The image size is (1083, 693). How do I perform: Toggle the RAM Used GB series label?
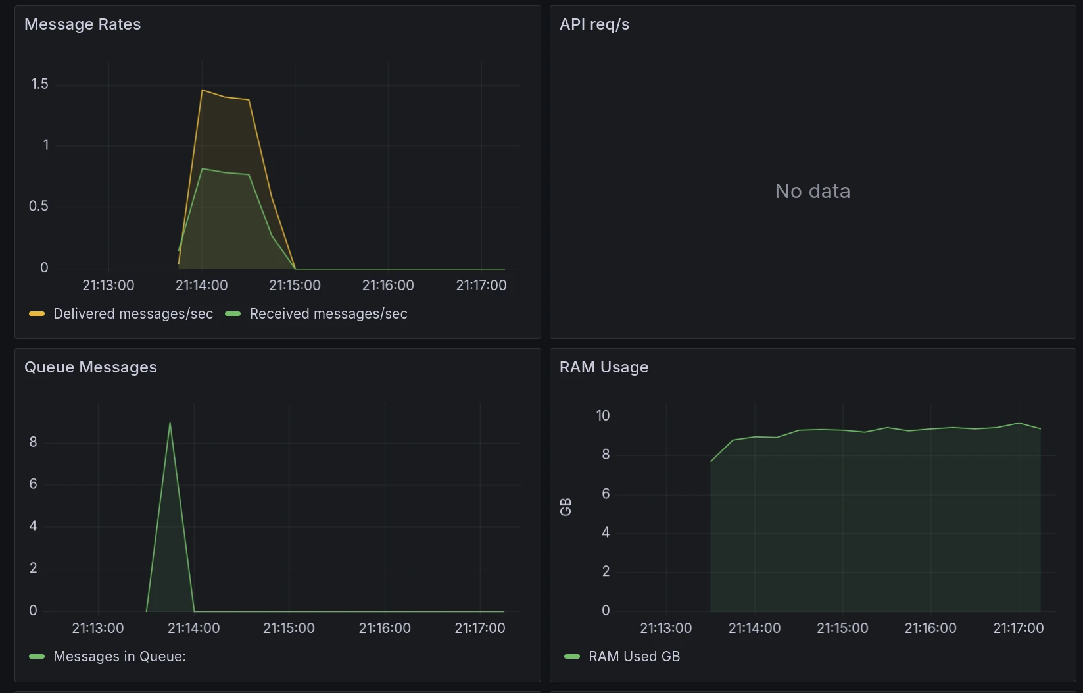pos(634,657)
